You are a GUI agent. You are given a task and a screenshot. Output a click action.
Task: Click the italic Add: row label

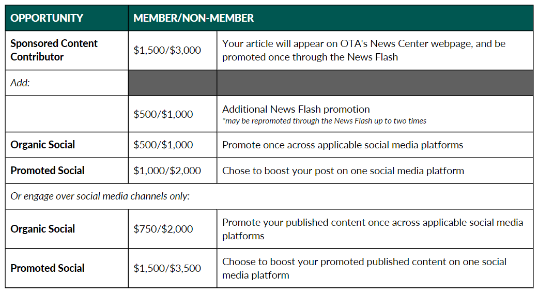pos(20,83)
